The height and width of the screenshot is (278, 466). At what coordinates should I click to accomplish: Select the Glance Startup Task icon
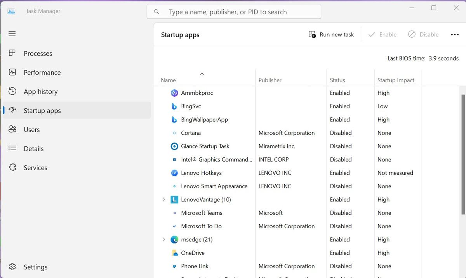pyautogui.click(x=174, y=146)
